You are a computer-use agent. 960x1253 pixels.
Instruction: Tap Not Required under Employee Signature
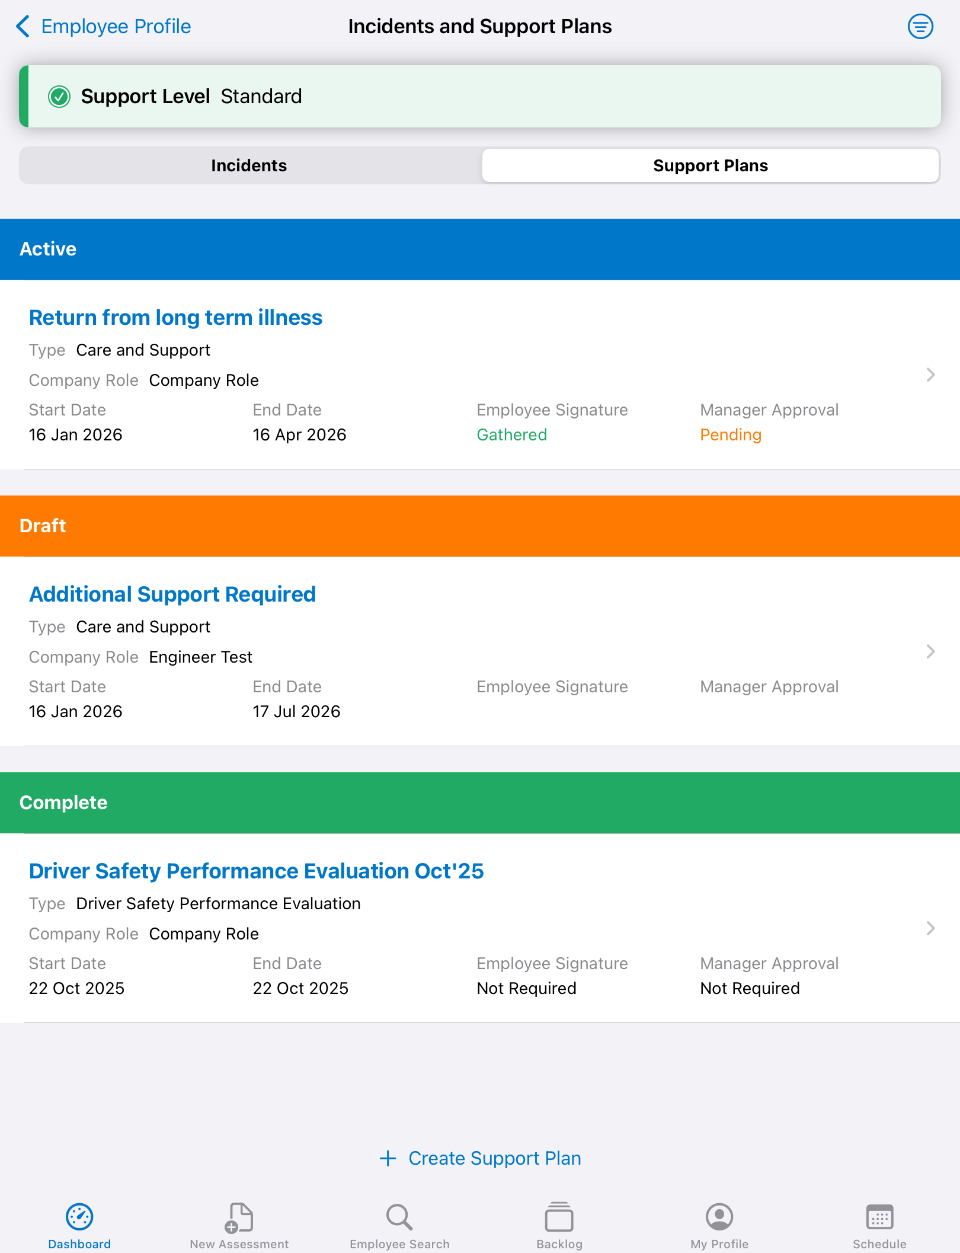point(527,989)
